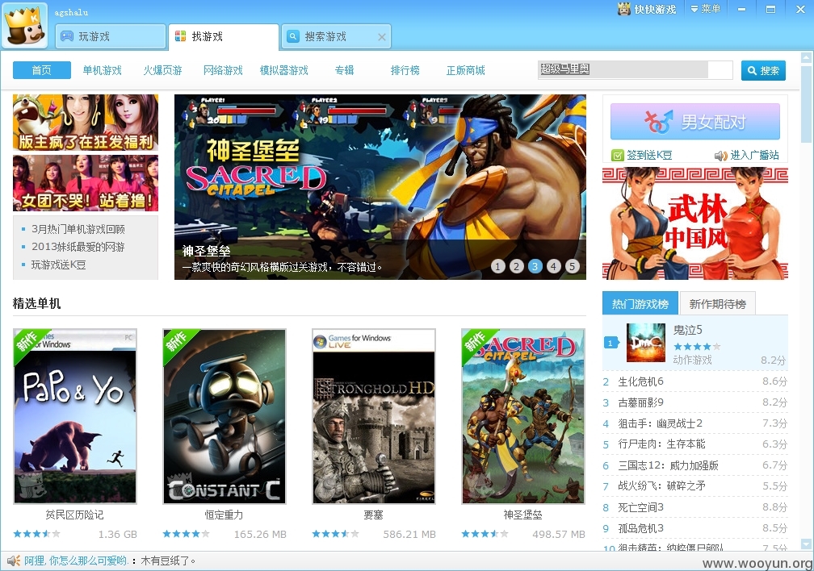Switch to 新作期待榜 tab
The width and height of the screenshot is (814, 571).
[x=717, y=303]
